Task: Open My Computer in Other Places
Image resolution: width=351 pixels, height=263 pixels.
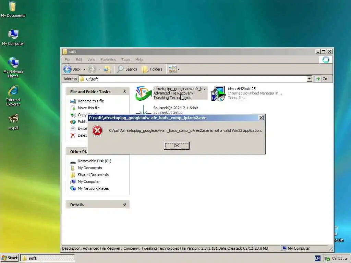Action: [x=89, y=181]
